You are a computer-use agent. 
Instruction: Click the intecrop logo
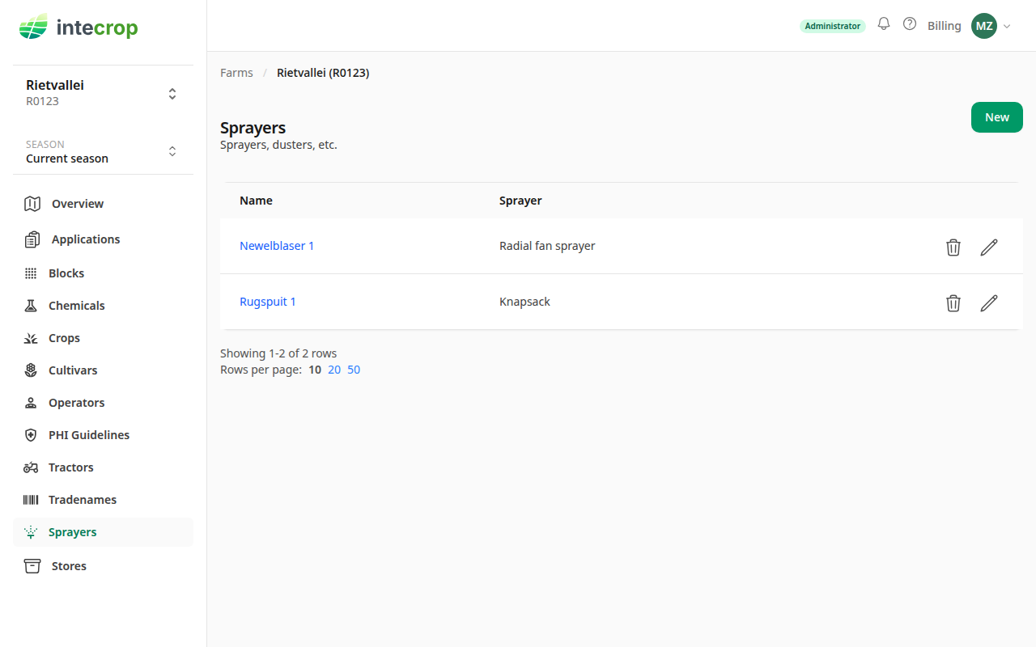click(x=79, y=28)
